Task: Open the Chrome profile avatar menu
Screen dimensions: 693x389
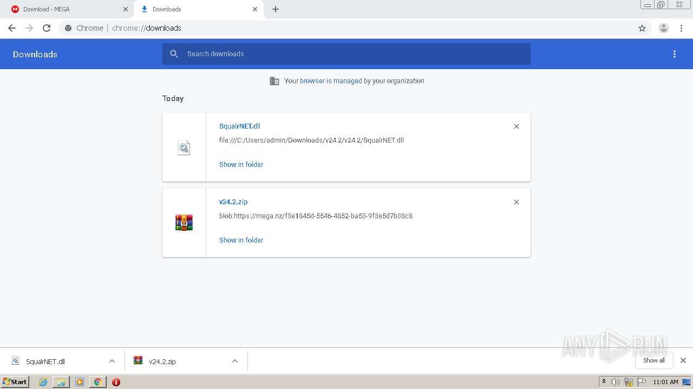Action: tap(663, 28)
